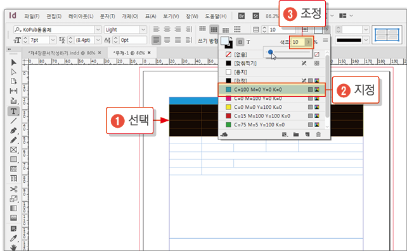Open the 파일(F) menu
407x251 pixels.
coord(32,16)
